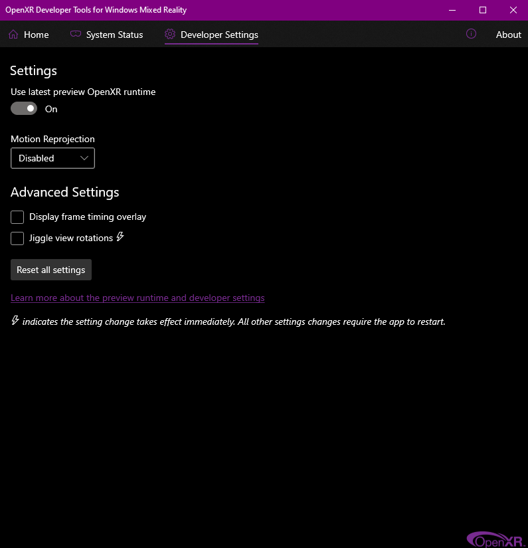The height and width of the screenshot is (548, 528).
Task: Click the "On" label next to toggle
Action: coord(51,109)
